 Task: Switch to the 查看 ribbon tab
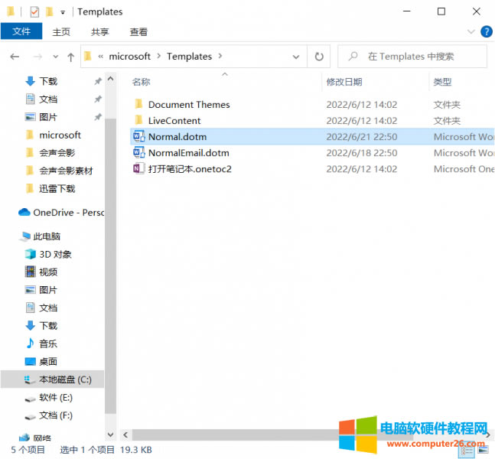tap(138, 31)
